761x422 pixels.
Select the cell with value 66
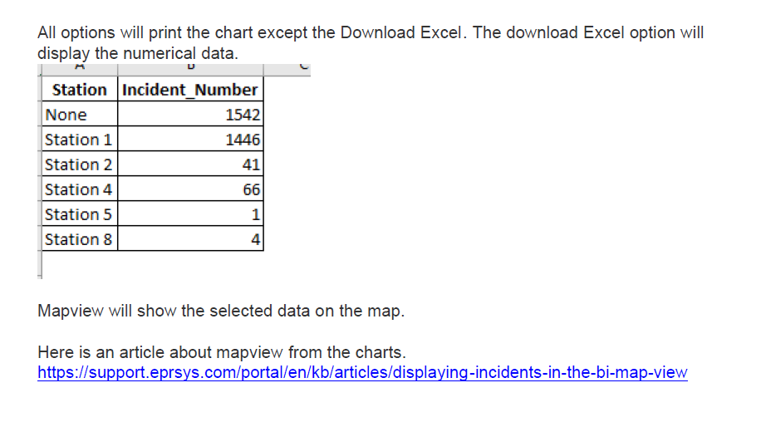pyautogui.click(x=190, y=189)
